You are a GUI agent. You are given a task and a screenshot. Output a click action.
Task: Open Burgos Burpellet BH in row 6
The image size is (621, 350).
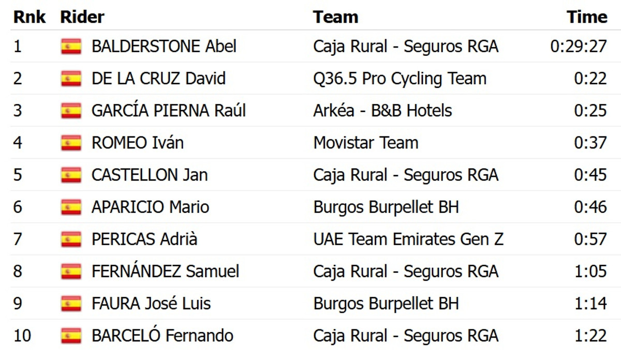pyautogui.click(x=386, y=207)
